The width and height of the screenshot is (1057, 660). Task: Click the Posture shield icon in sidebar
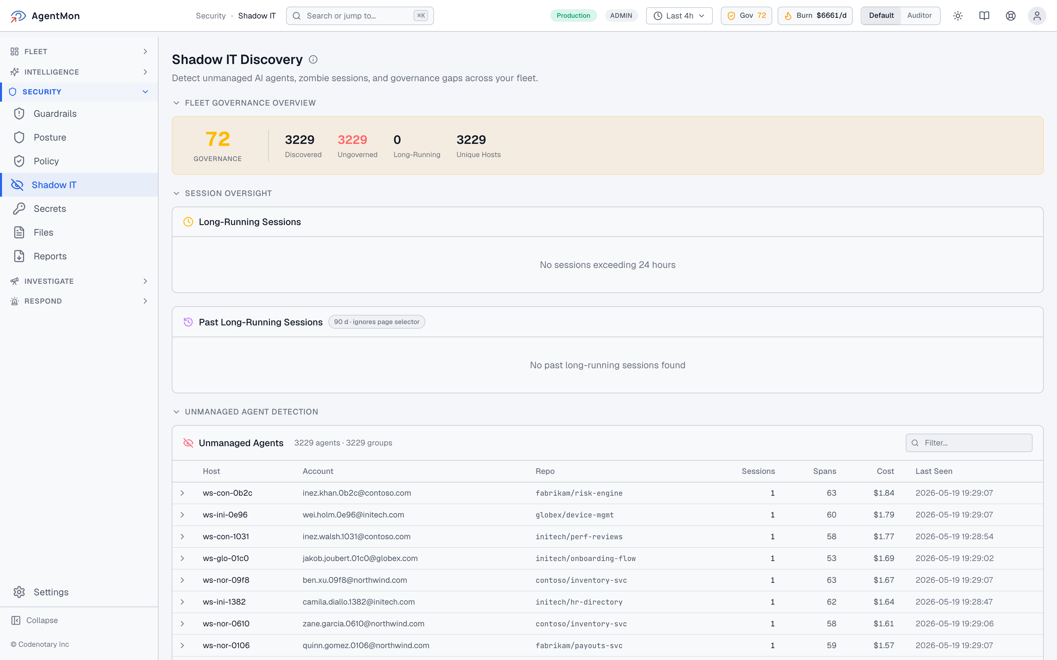pyautogui.click(x=19, y=138)
